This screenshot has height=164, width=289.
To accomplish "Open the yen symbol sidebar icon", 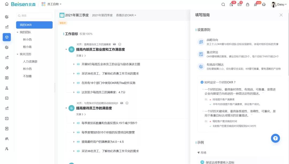I will pyautogui.click(x=7, y=129).
